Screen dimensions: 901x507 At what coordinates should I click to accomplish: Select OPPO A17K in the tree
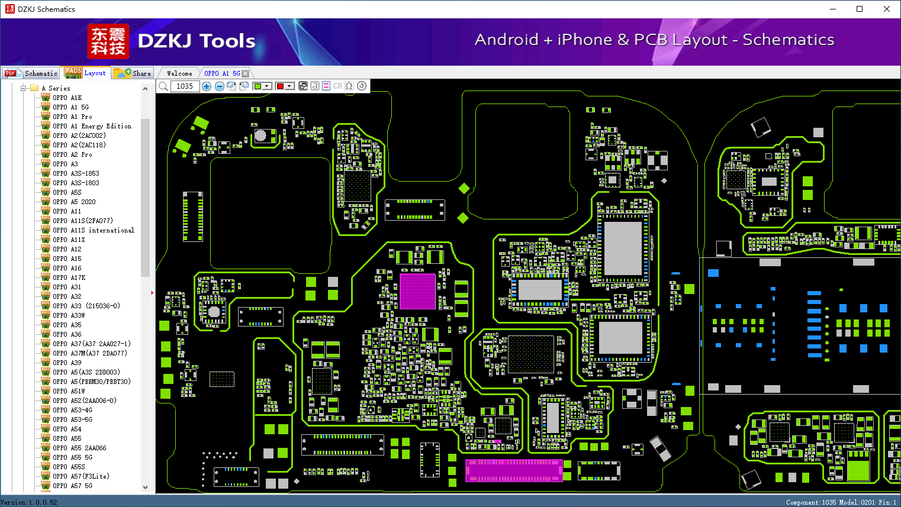pyautogui.click(x=69, y=277)
